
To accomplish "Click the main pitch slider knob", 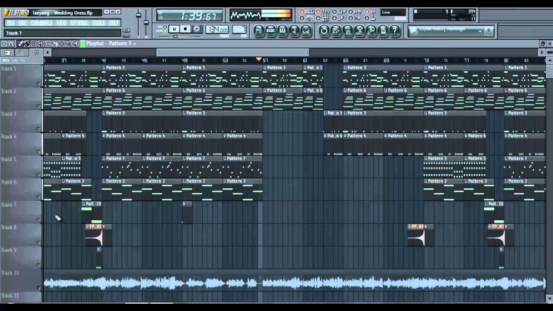I will (146, 22).
